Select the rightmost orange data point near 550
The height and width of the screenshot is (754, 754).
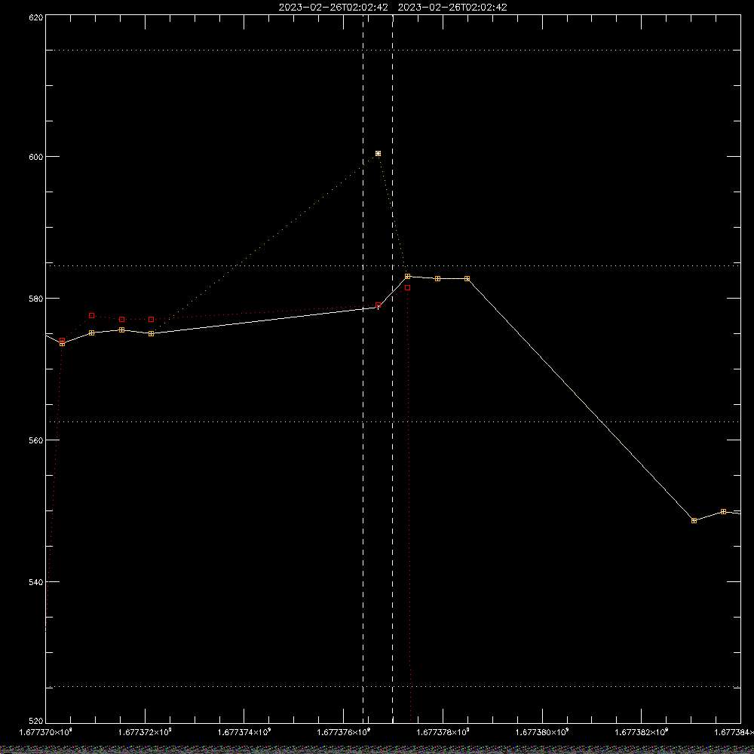723,512
